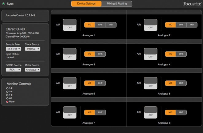
Task: Enable AIR on Analogue 4
Action: pos(150,54)
